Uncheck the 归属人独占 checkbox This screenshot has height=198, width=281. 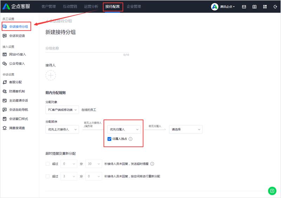pyautogui.click(x=109, y=139)
